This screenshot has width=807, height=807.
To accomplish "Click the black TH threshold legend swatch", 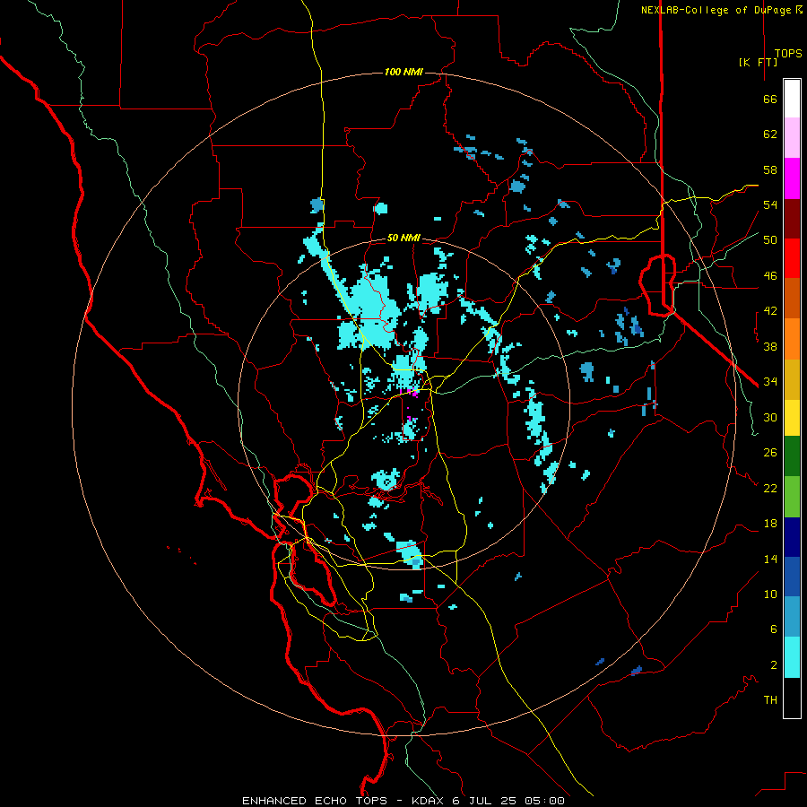I will point(792,698).
